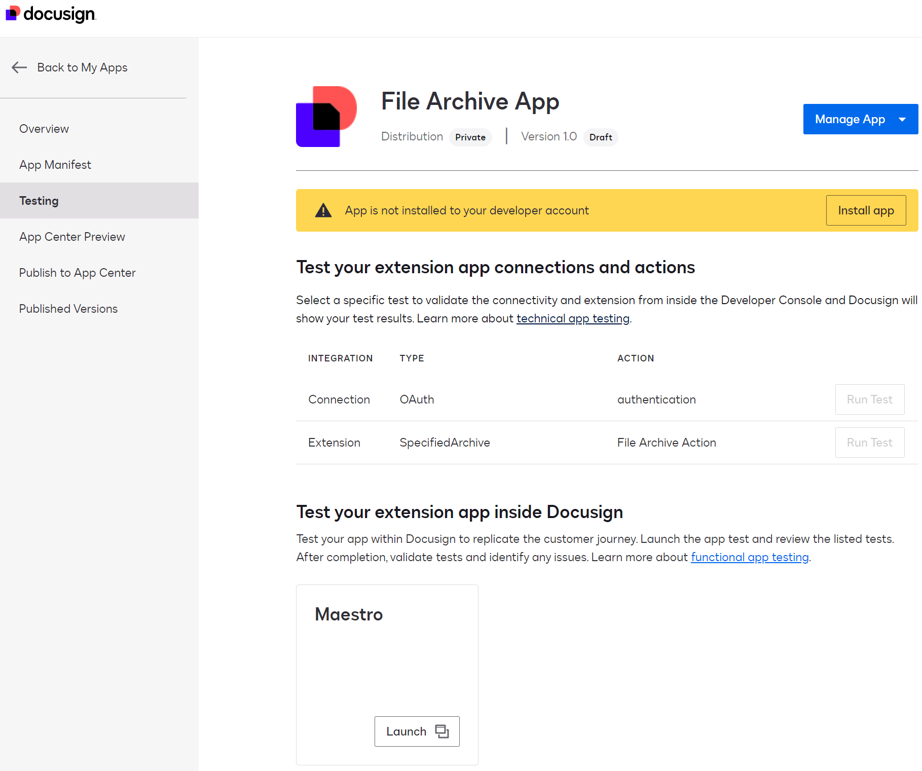Click the Connection cell in the table

339,399
